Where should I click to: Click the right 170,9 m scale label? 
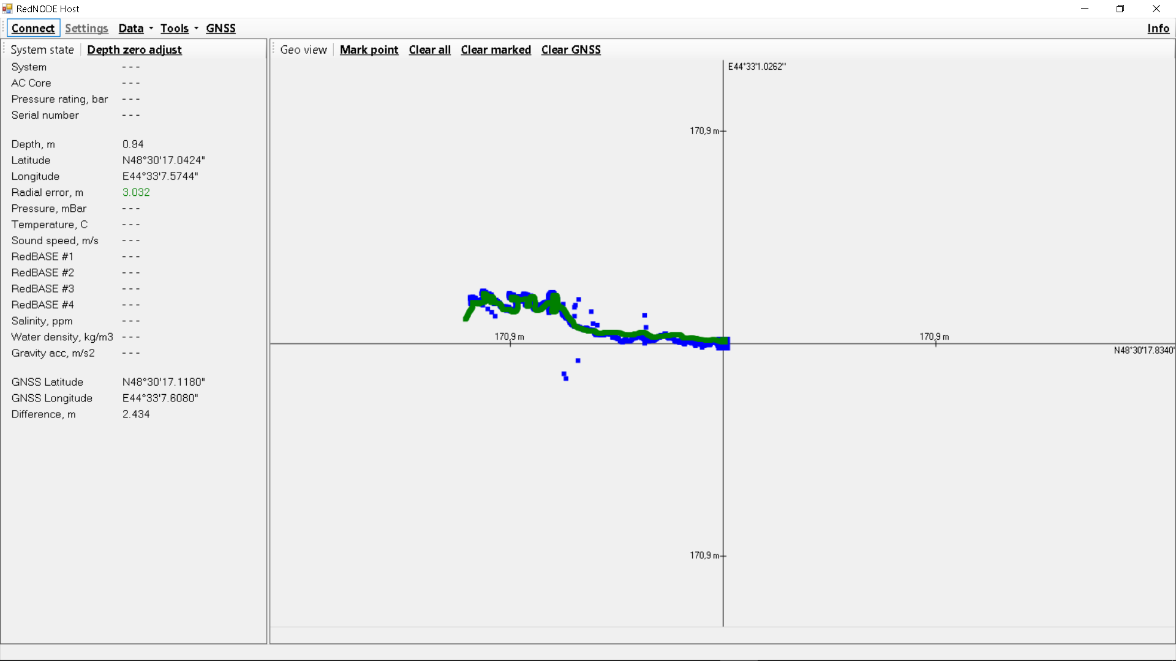click(x=934, y=337)
